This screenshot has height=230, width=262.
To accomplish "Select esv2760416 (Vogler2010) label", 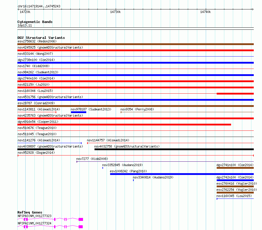I will [237, 183].
